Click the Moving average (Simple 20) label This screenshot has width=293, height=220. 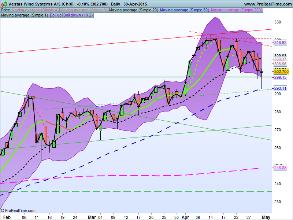tap(134, 10)
